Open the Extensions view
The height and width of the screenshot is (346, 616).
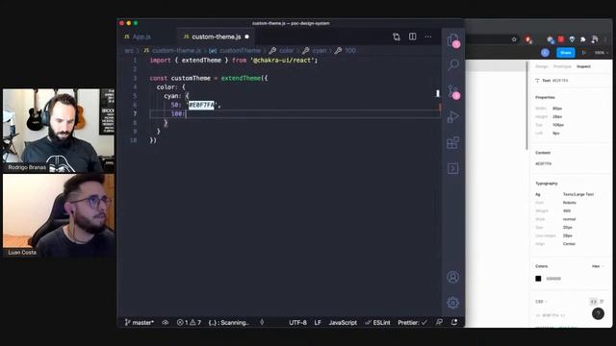point(453,143)
